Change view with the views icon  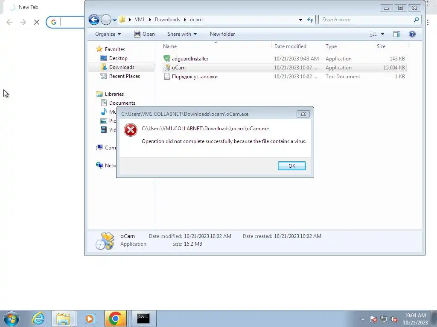coord(373,34)
